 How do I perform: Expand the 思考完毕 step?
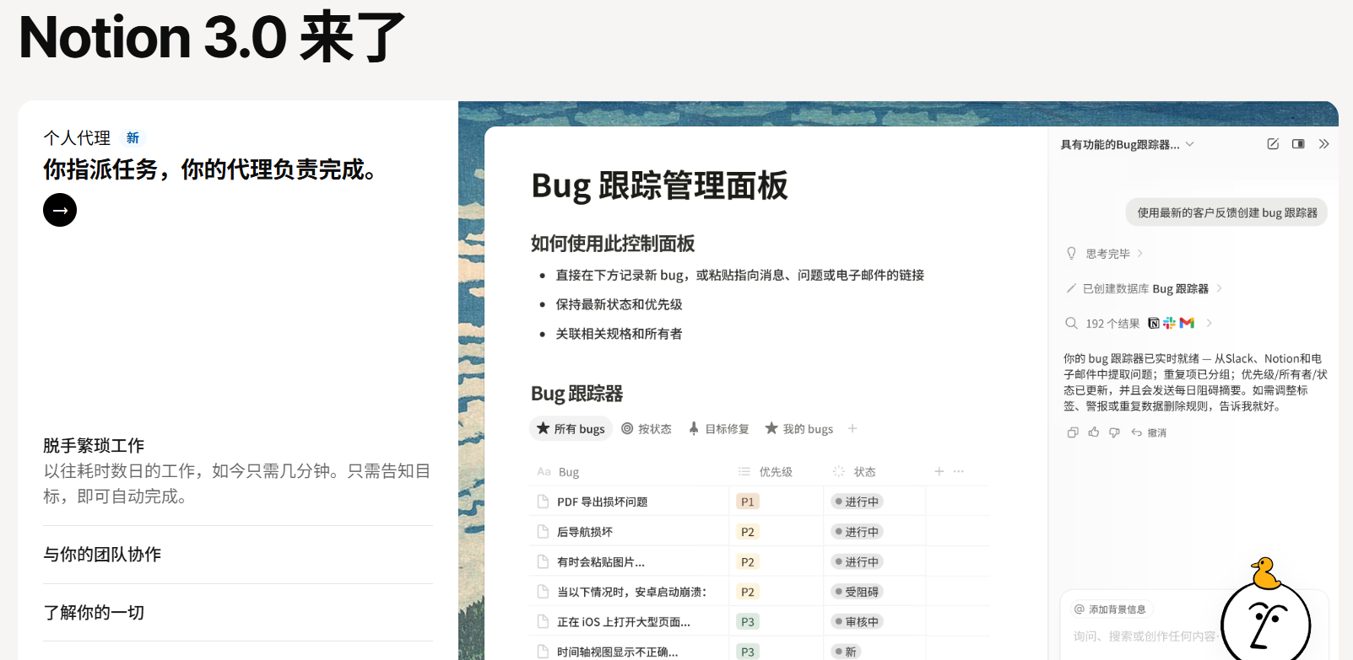tap(1114, 254)
